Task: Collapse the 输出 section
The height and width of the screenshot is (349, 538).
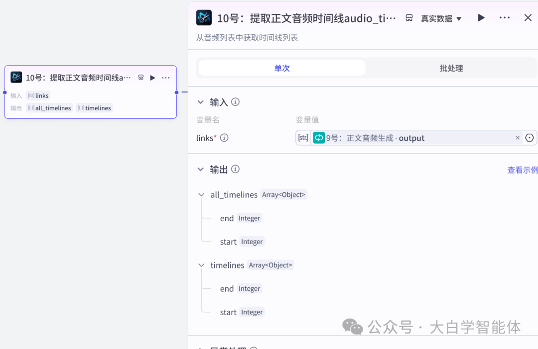Action: coord(201,169)
